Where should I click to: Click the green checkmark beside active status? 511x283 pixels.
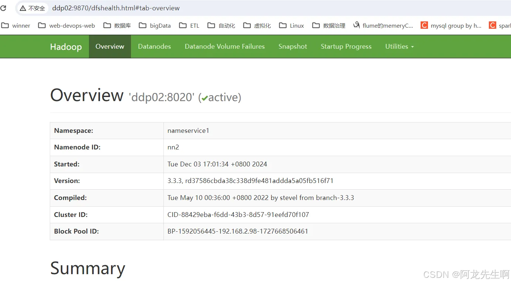205,98
